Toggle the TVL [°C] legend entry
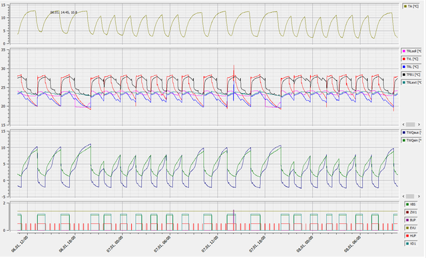This screenshot has height=258, width=426. 411,59
